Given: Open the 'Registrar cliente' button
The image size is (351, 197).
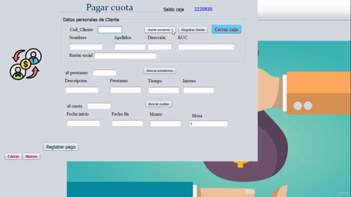Looking at the screenshot, I should coord(193,30).
